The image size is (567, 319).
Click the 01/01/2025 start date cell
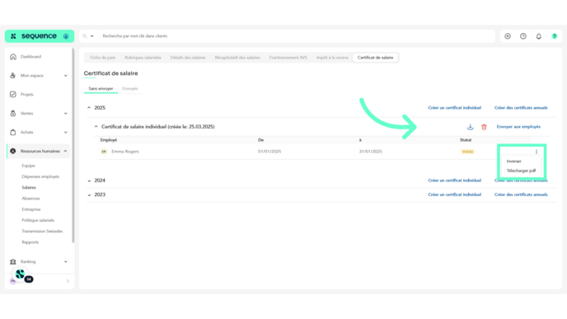click(269, 152)
